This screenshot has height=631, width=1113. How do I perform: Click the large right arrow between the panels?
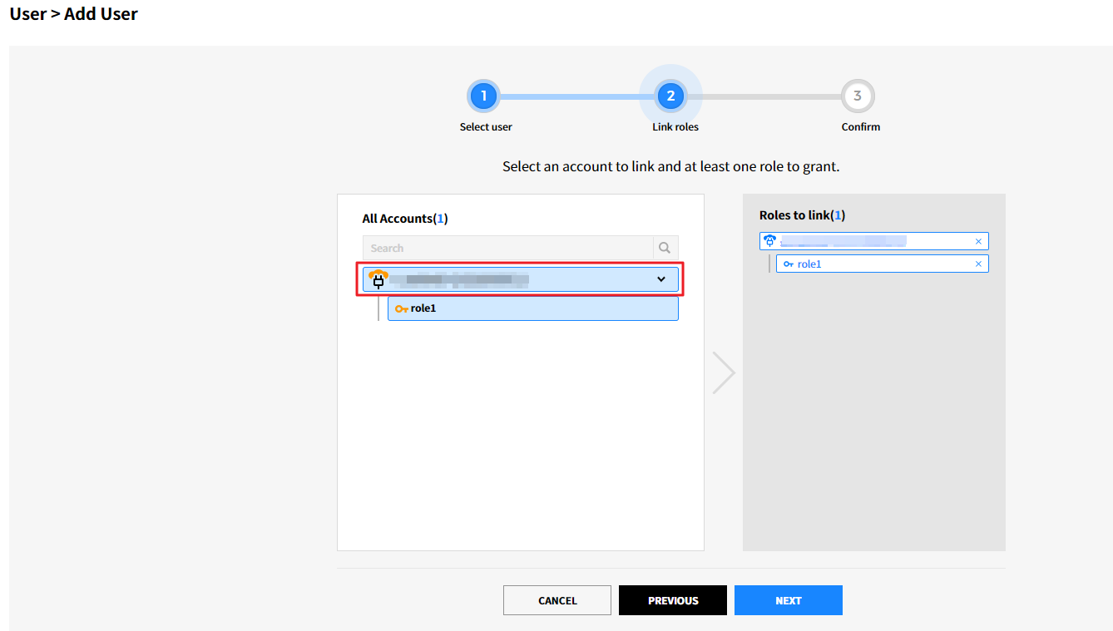click(x=724, y=372)
